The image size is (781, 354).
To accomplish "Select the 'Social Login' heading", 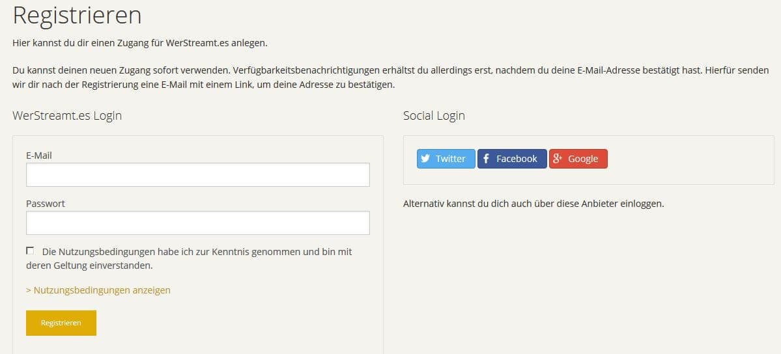I will tap(434, 116).
